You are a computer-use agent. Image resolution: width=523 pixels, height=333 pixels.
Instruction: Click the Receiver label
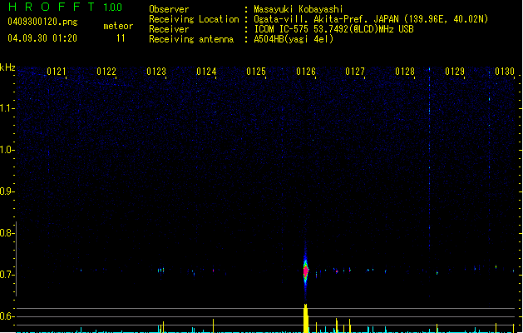point(169,29)
